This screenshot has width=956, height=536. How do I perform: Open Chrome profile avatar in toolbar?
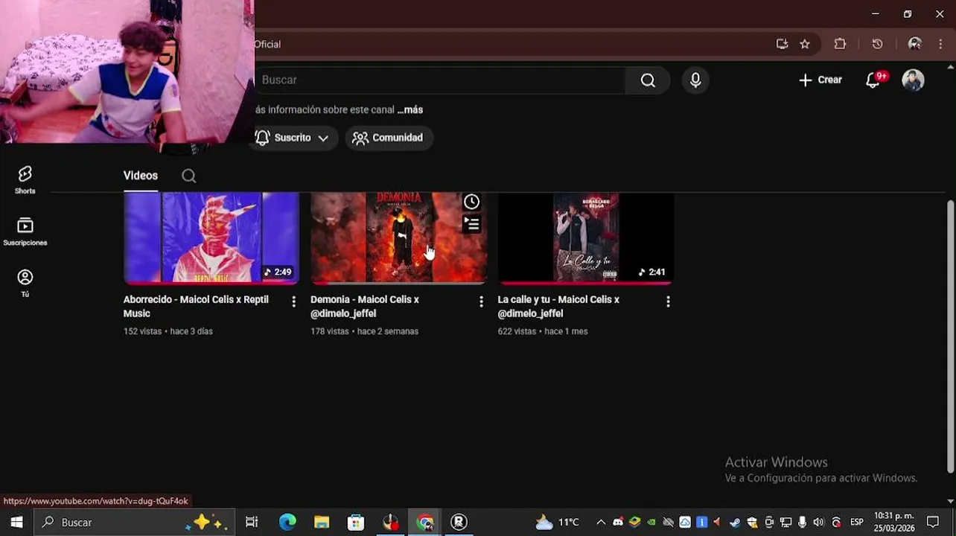915,44
